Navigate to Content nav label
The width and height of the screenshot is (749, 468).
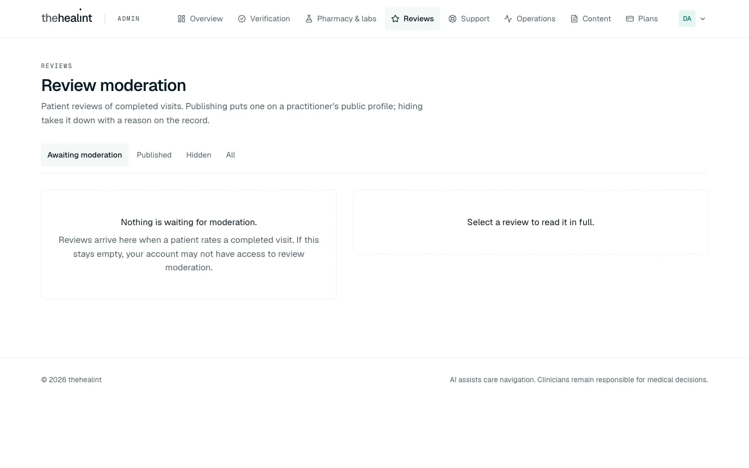(x=597, y=19)
